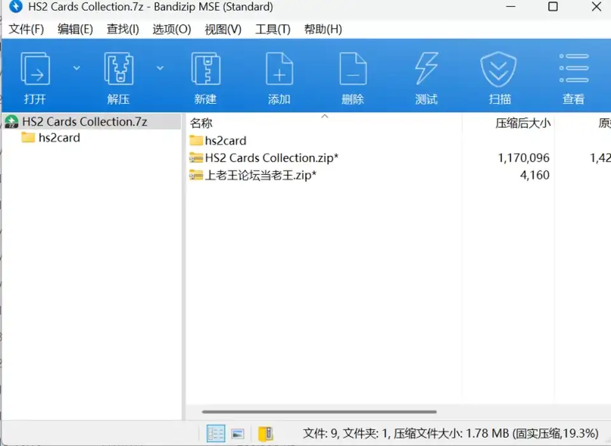Sort by 压缩后大小 column header
The image size is (611, 446).
click(x=523, y=123)
